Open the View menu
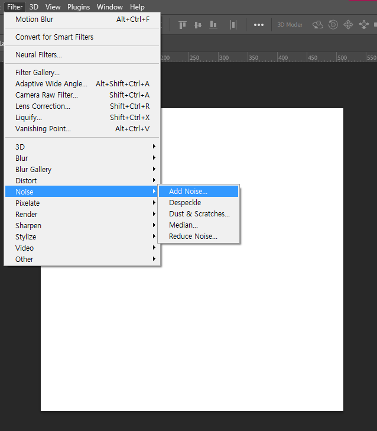 53,7
